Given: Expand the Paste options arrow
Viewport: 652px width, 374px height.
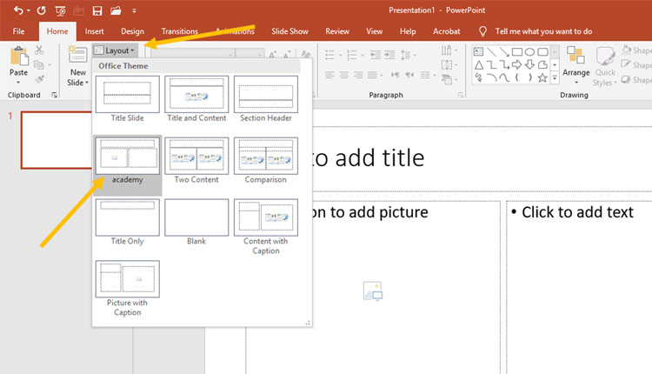Looking at the screenshot, I should (17, 81).
